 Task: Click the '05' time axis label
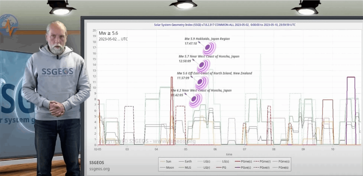pyautogui.click(x=186, y=149)
